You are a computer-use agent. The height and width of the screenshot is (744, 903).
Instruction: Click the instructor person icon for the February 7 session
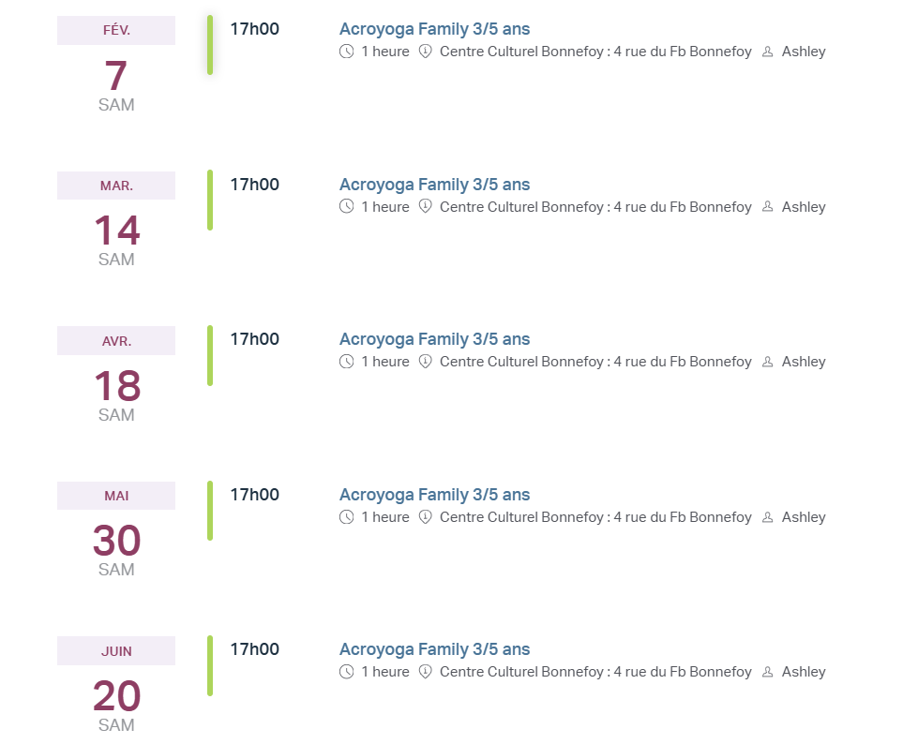click(x=768, y=52)
